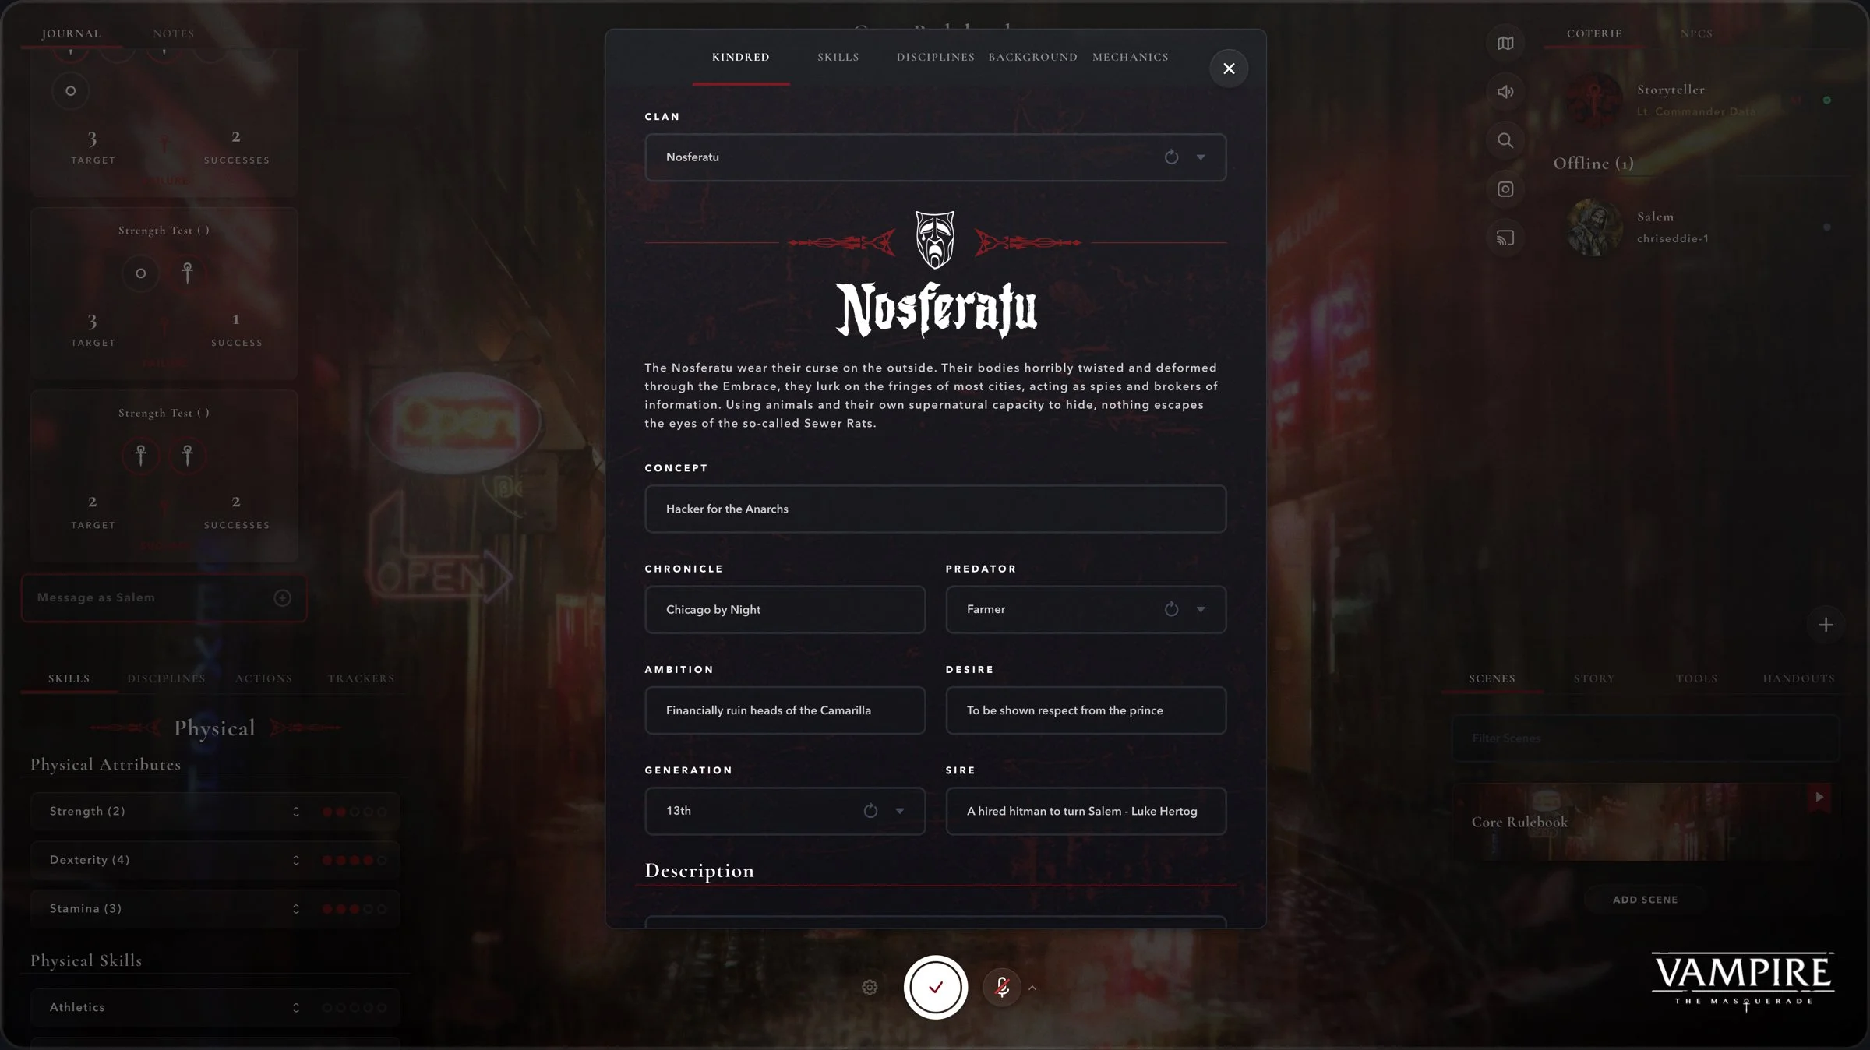Click the cast screen icon

pyautogui.click(x=1505, y=238)
